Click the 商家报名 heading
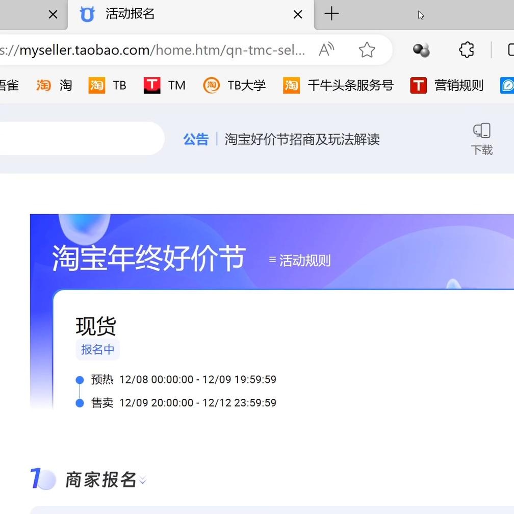The image size is (514, 514). tap(101, 480)
